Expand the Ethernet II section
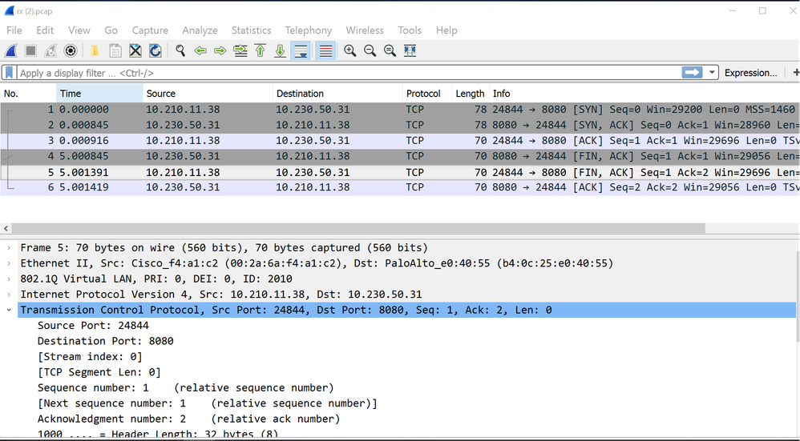 9,263
